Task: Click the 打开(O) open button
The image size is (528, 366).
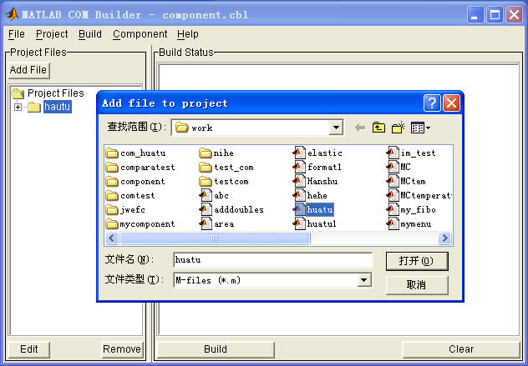Action: pyautogui.click(x=417, y=261)
